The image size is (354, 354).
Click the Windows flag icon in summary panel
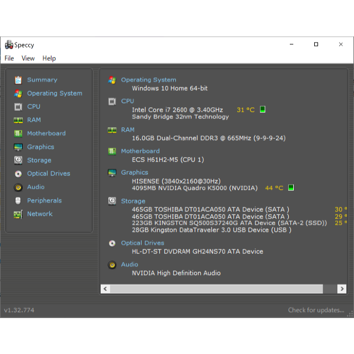pos(112,80)
